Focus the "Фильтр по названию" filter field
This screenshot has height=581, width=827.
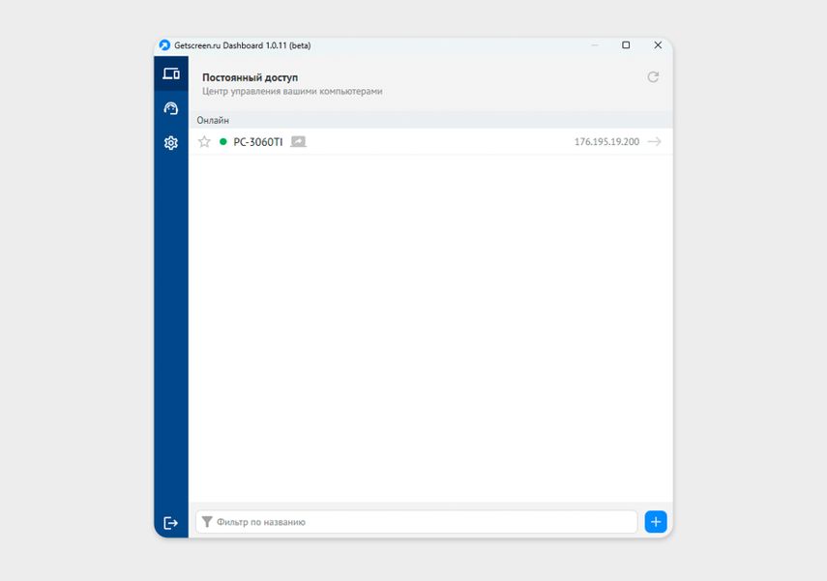click(x=416, y=521)
